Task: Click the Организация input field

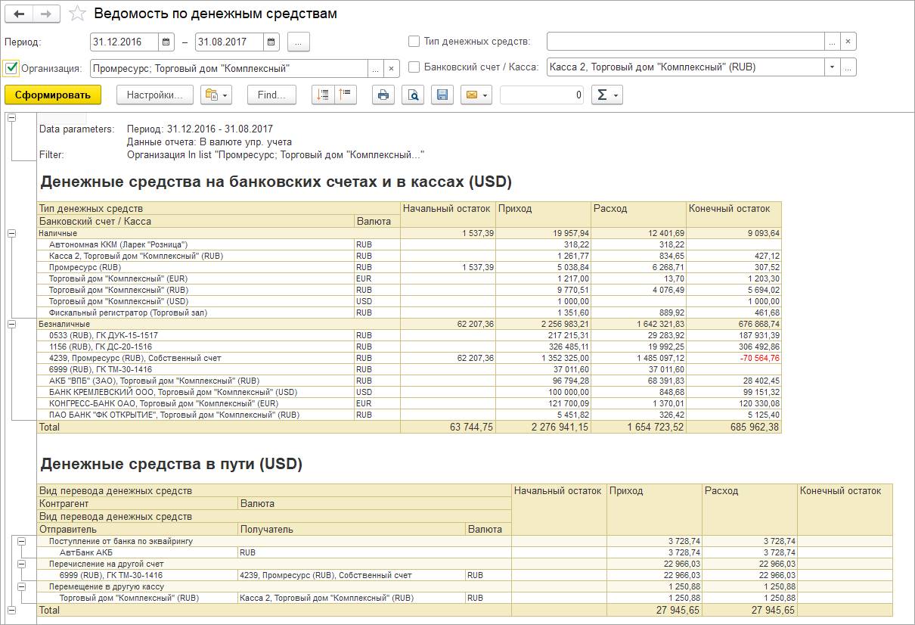Action: (228, 68)
